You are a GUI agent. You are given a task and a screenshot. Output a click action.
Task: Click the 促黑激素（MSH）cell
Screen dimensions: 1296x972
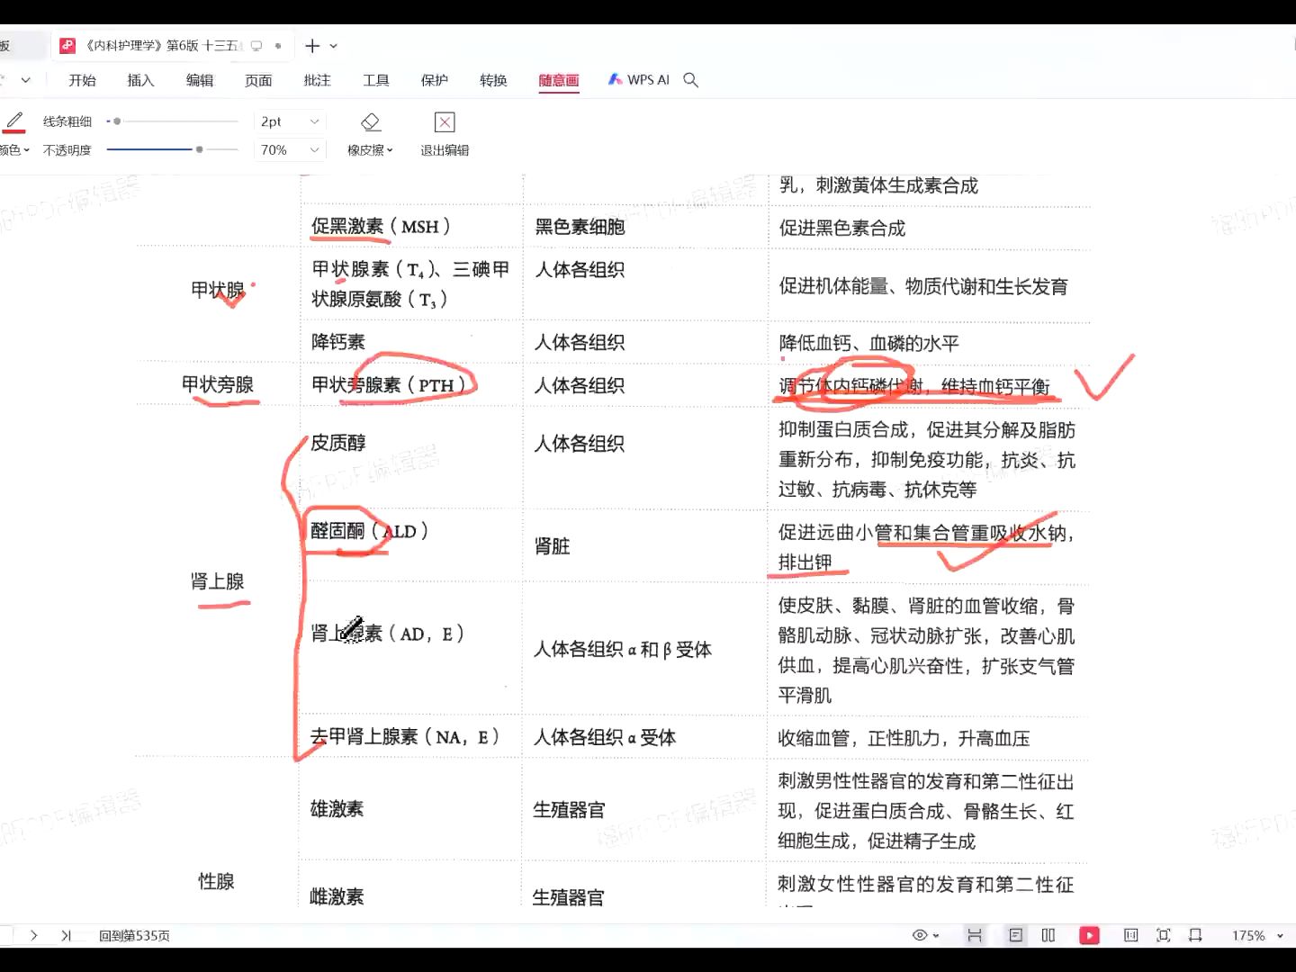[381, 227]
